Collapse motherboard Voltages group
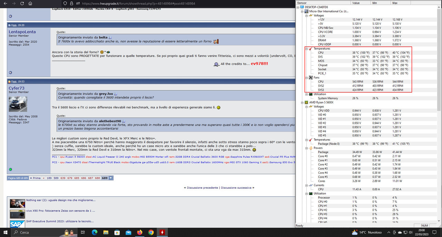The height and width of the screenshot is (237, 442). [x=306, y=15]
